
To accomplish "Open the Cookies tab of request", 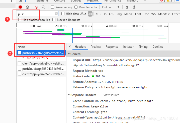I will (158, 47).
